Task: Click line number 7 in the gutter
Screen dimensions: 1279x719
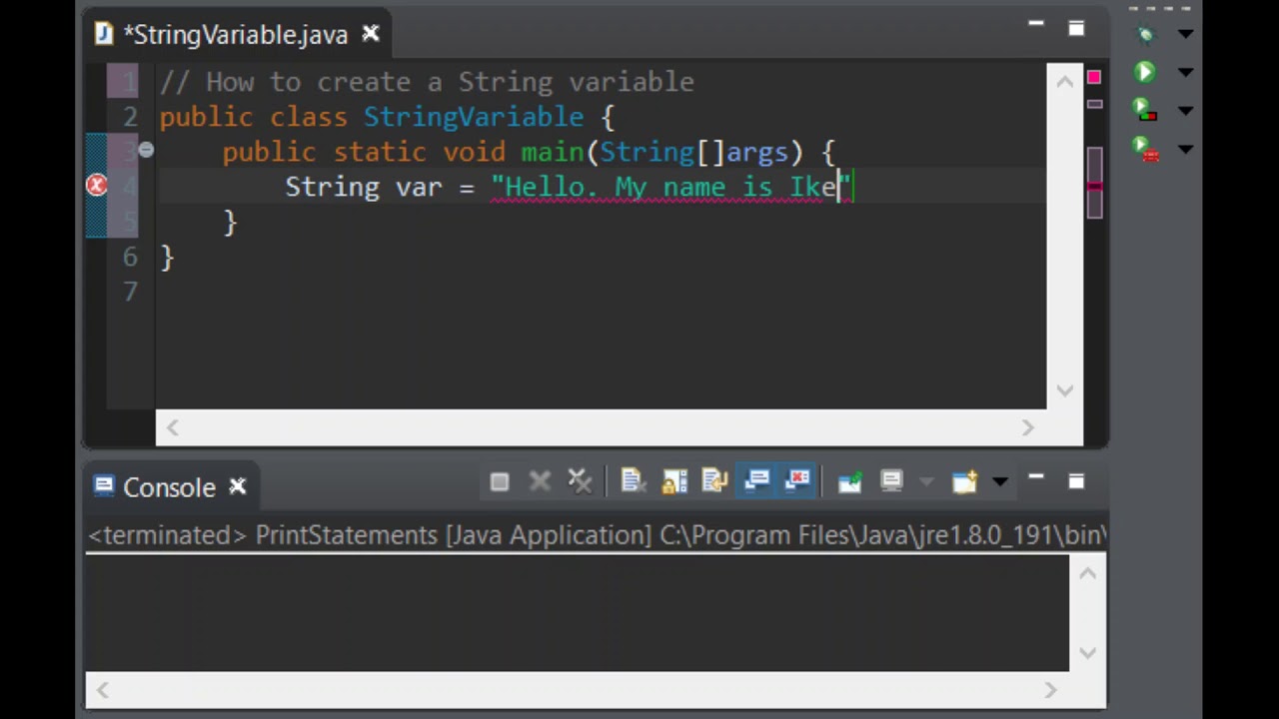Action: (131, 292)
